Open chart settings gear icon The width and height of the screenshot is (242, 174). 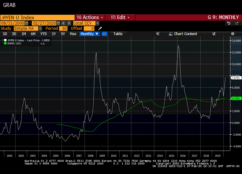pos(232,34)
